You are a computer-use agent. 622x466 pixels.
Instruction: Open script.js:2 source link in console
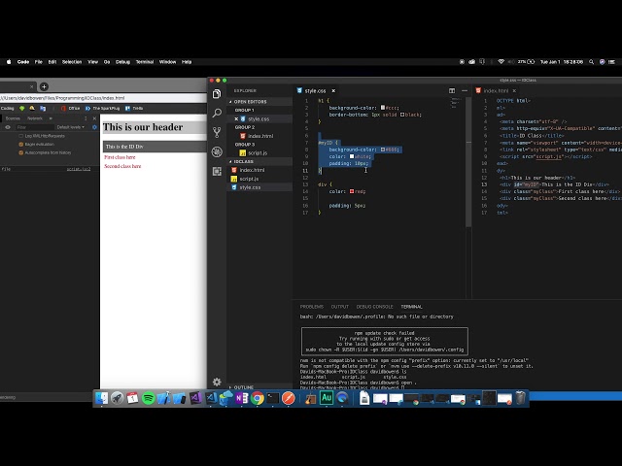coord(79,169)
